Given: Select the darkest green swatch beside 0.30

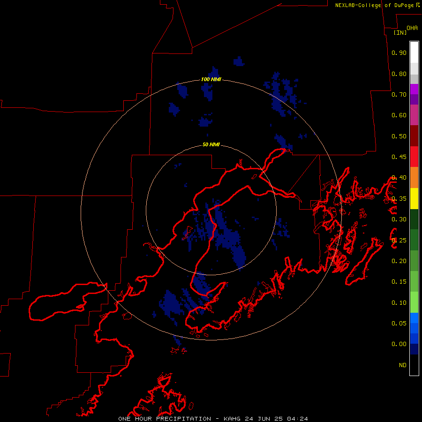Looking at the screenshot, I should (414, 219).
